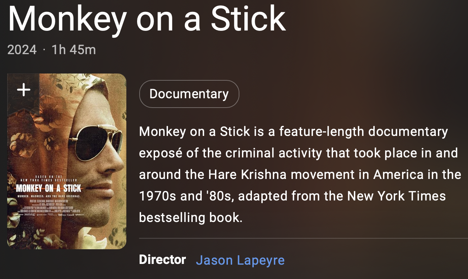This screenshot has height=279, width=468.
Task: Click the poster's MONKEY ON A STICK title text
Action: pos(48,189)
